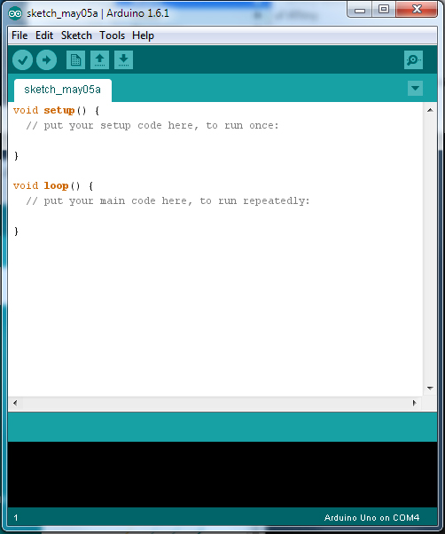Click the Verify checkmark button
445x534 pixels.
(22, 60)
